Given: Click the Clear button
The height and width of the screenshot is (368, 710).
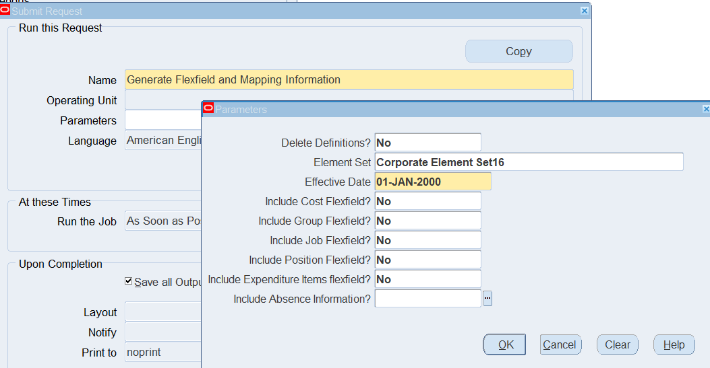Looking at the screenshot, I should coord(617,344).
